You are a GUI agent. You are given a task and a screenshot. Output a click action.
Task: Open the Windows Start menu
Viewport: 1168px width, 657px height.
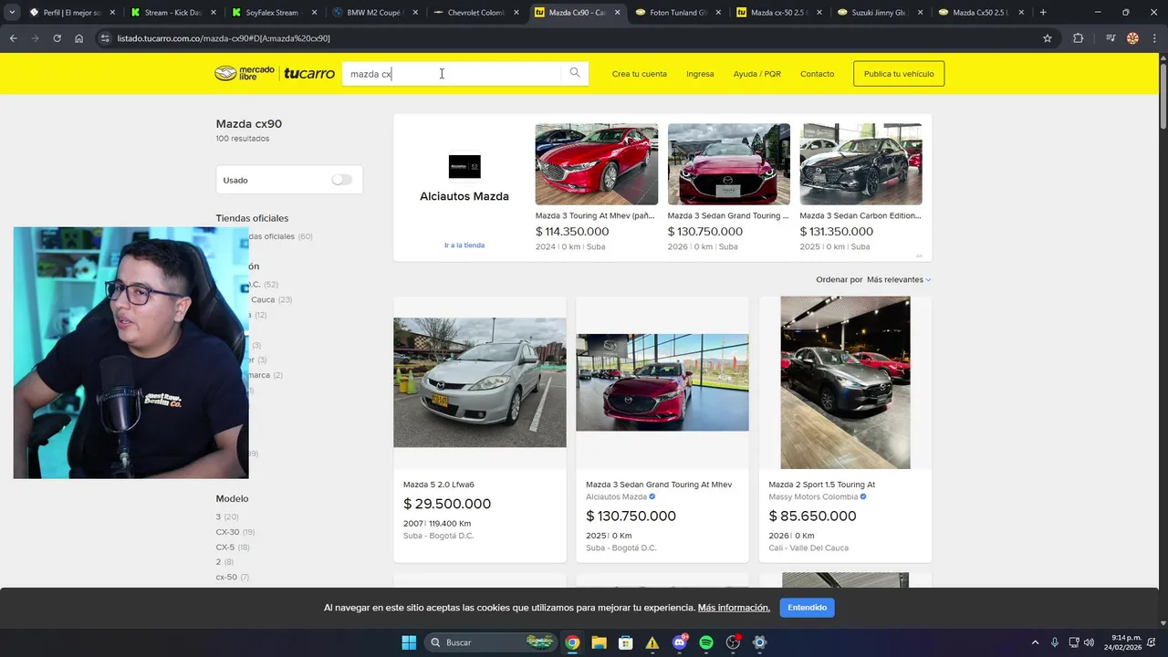[409, 642]
